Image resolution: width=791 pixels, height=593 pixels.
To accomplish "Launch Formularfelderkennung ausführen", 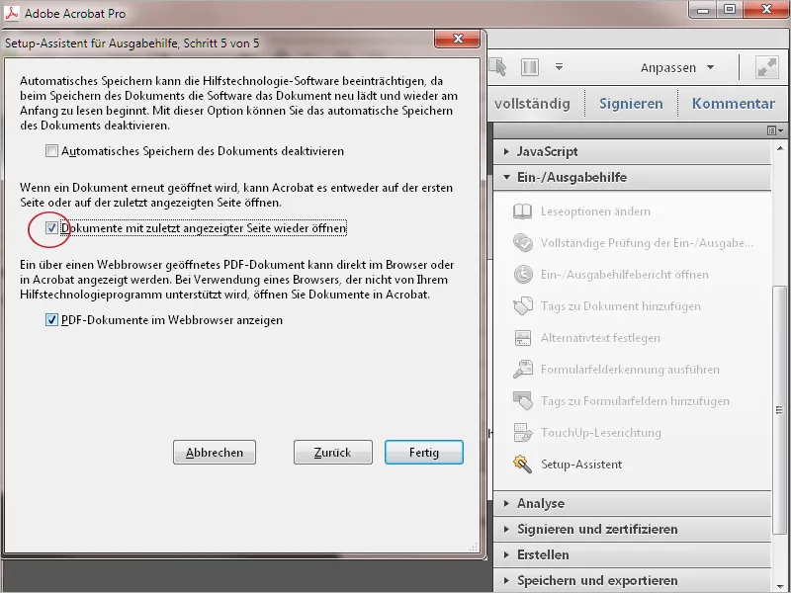I will 632,369.
